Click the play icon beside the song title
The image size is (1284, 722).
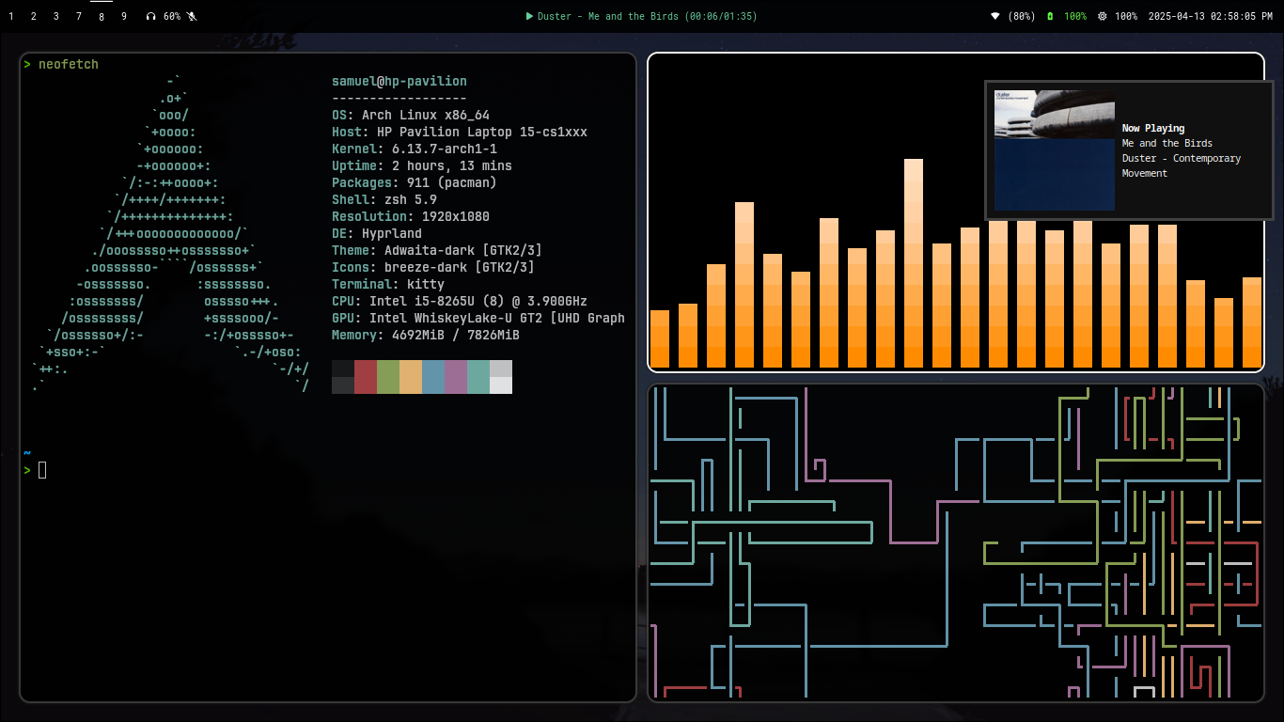point(529,16)
